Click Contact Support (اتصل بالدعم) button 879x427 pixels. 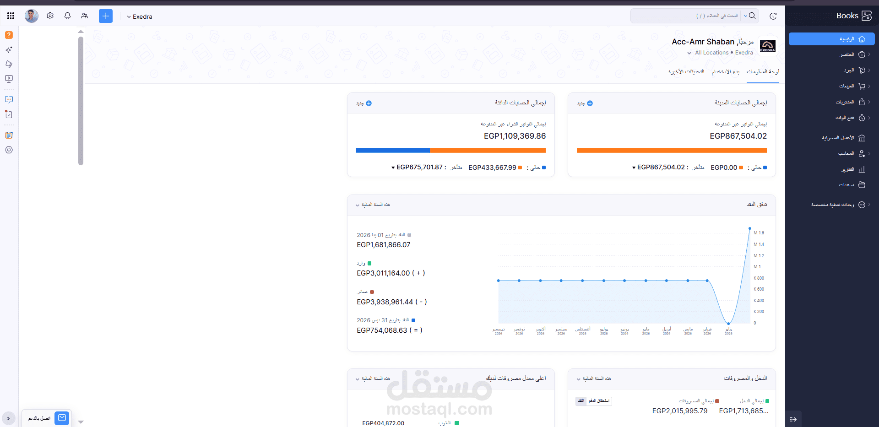coord(47,418)
